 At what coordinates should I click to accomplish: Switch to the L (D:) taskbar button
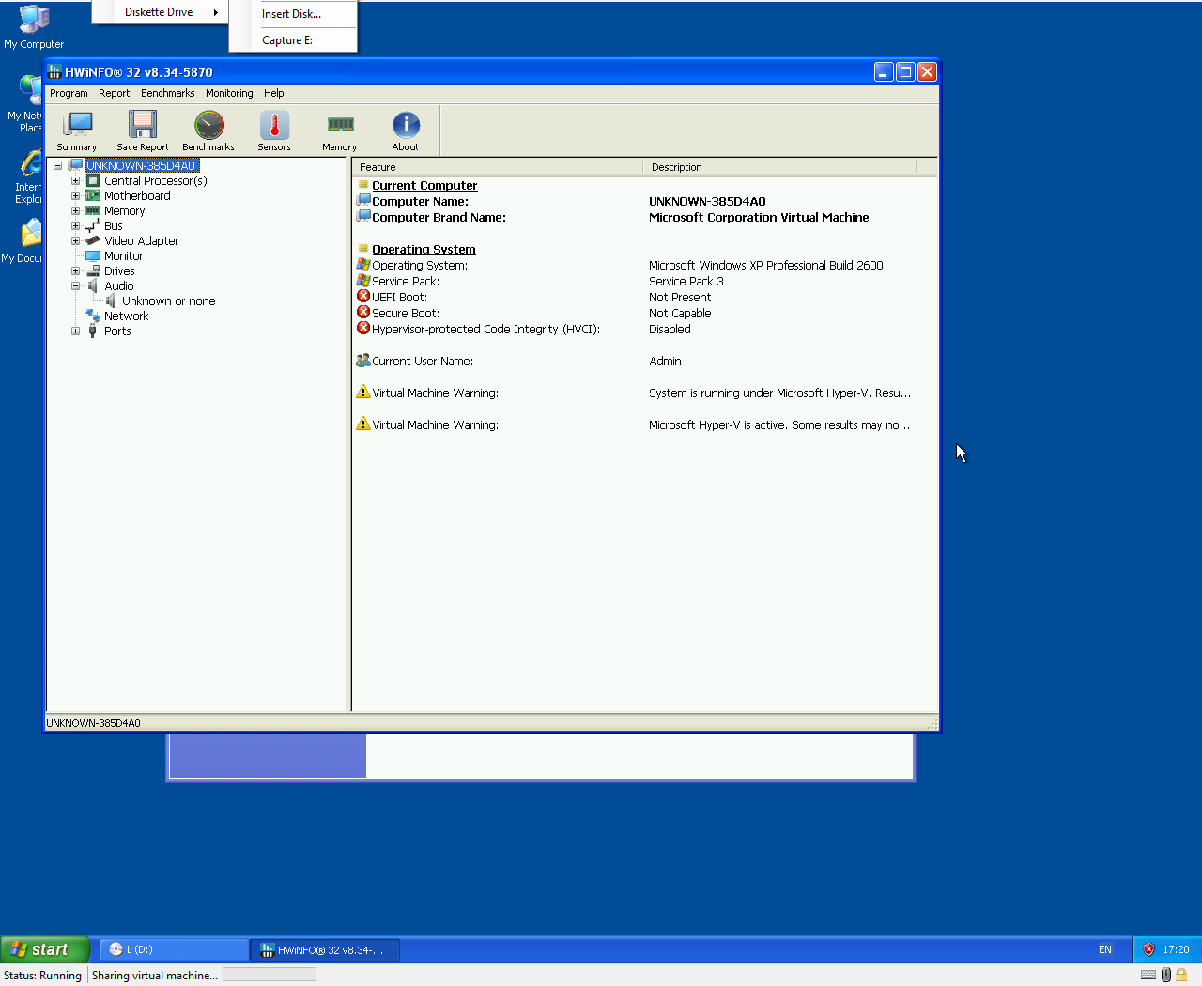[x=175, y=949]
